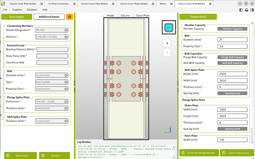The height and width of the screenshot is (159, 255).
Task: Show Additional Inputs
Action: tap(49, 17)
